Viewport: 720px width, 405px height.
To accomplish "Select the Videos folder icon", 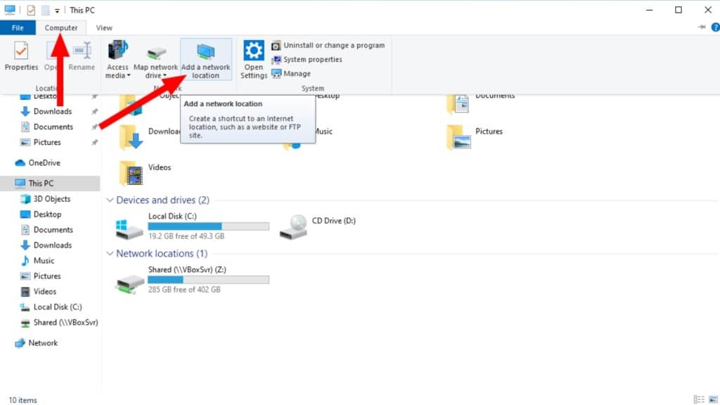I will pos(131,174).
